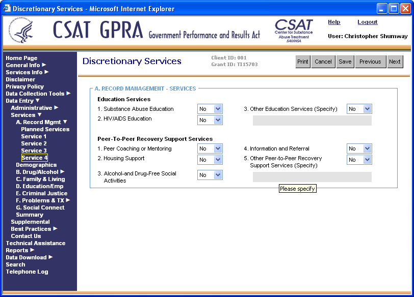
Task: Open the Help link
Action: click(334, 22)
